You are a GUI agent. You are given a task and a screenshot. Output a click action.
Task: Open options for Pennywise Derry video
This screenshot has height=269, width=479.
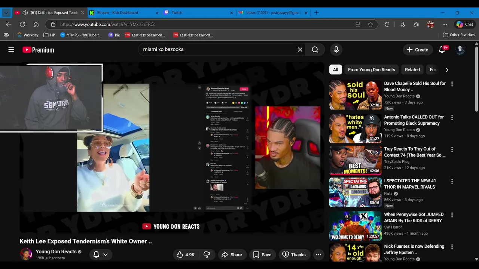pyautogui.click(x=452, y=215)
